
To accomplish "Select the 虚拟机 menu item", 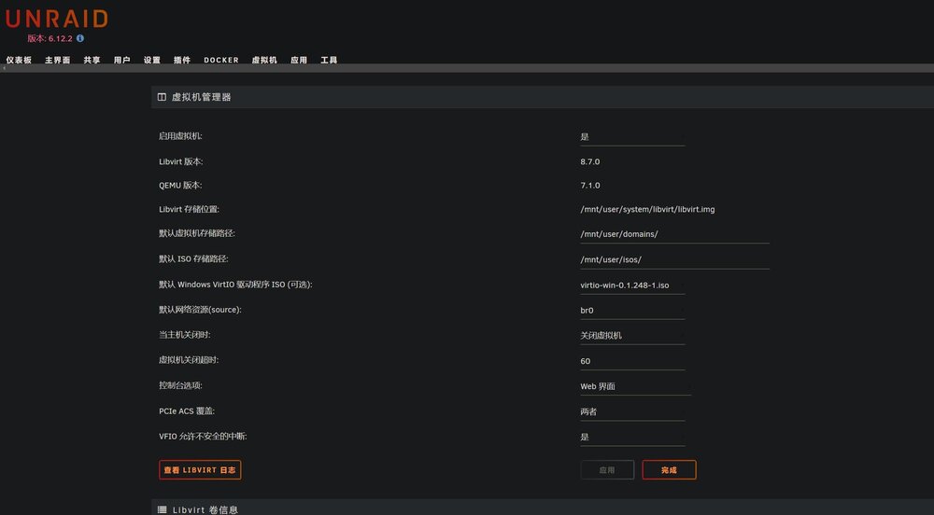I will 264,60.
